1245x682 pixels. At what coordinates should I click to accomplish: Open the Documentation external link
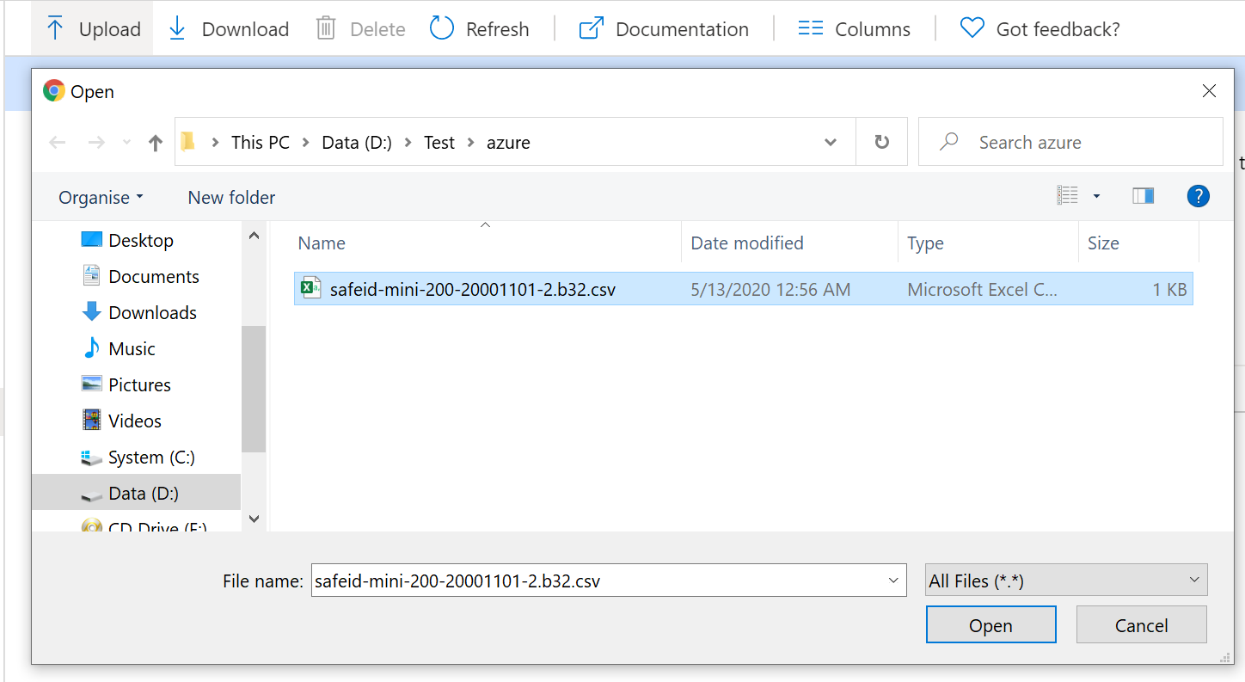[664, 29]
